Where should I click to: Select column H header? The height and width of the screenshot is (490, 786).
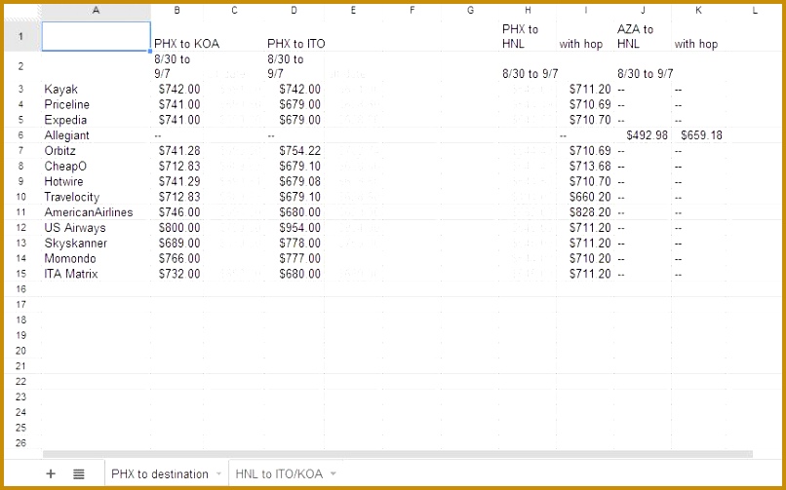(528, 11)
